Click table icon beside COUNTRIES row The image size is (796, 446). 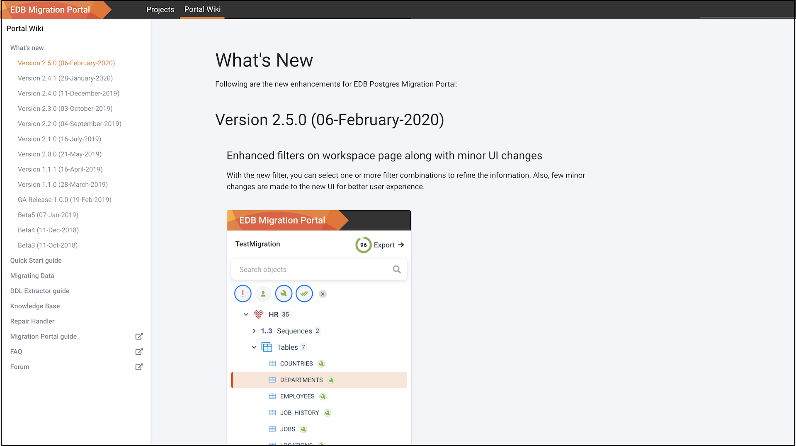[272, 364]
